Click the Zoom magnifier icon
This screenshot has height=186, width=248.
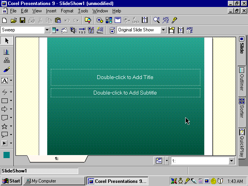(157, 20)
